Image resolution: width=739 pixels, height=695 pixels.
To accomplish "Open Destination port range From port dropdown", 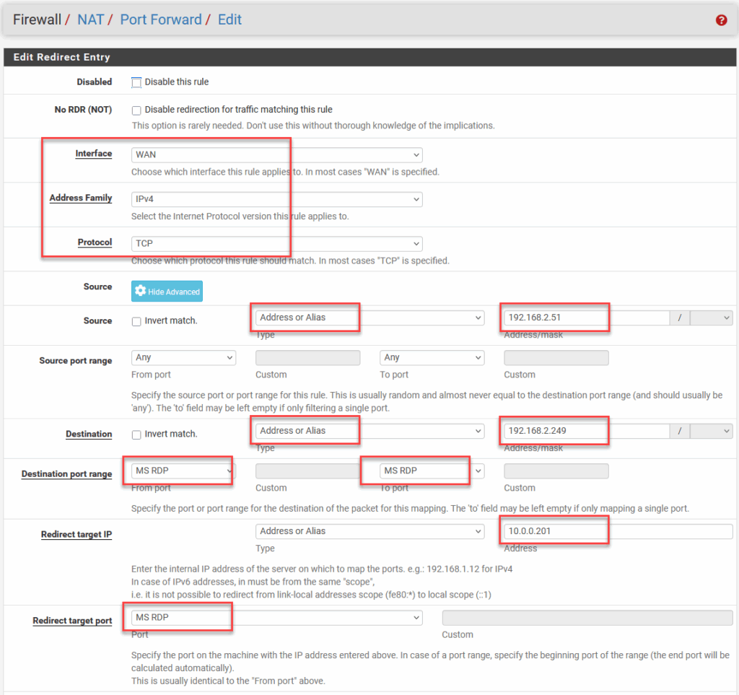I will [183, 471].
